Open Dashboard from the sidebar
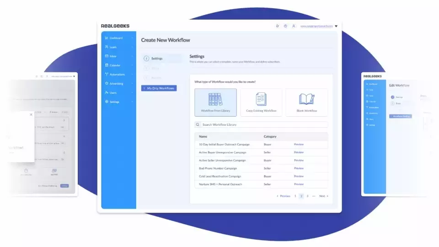Viewport: 439px width, 247px height. [116, 38]
